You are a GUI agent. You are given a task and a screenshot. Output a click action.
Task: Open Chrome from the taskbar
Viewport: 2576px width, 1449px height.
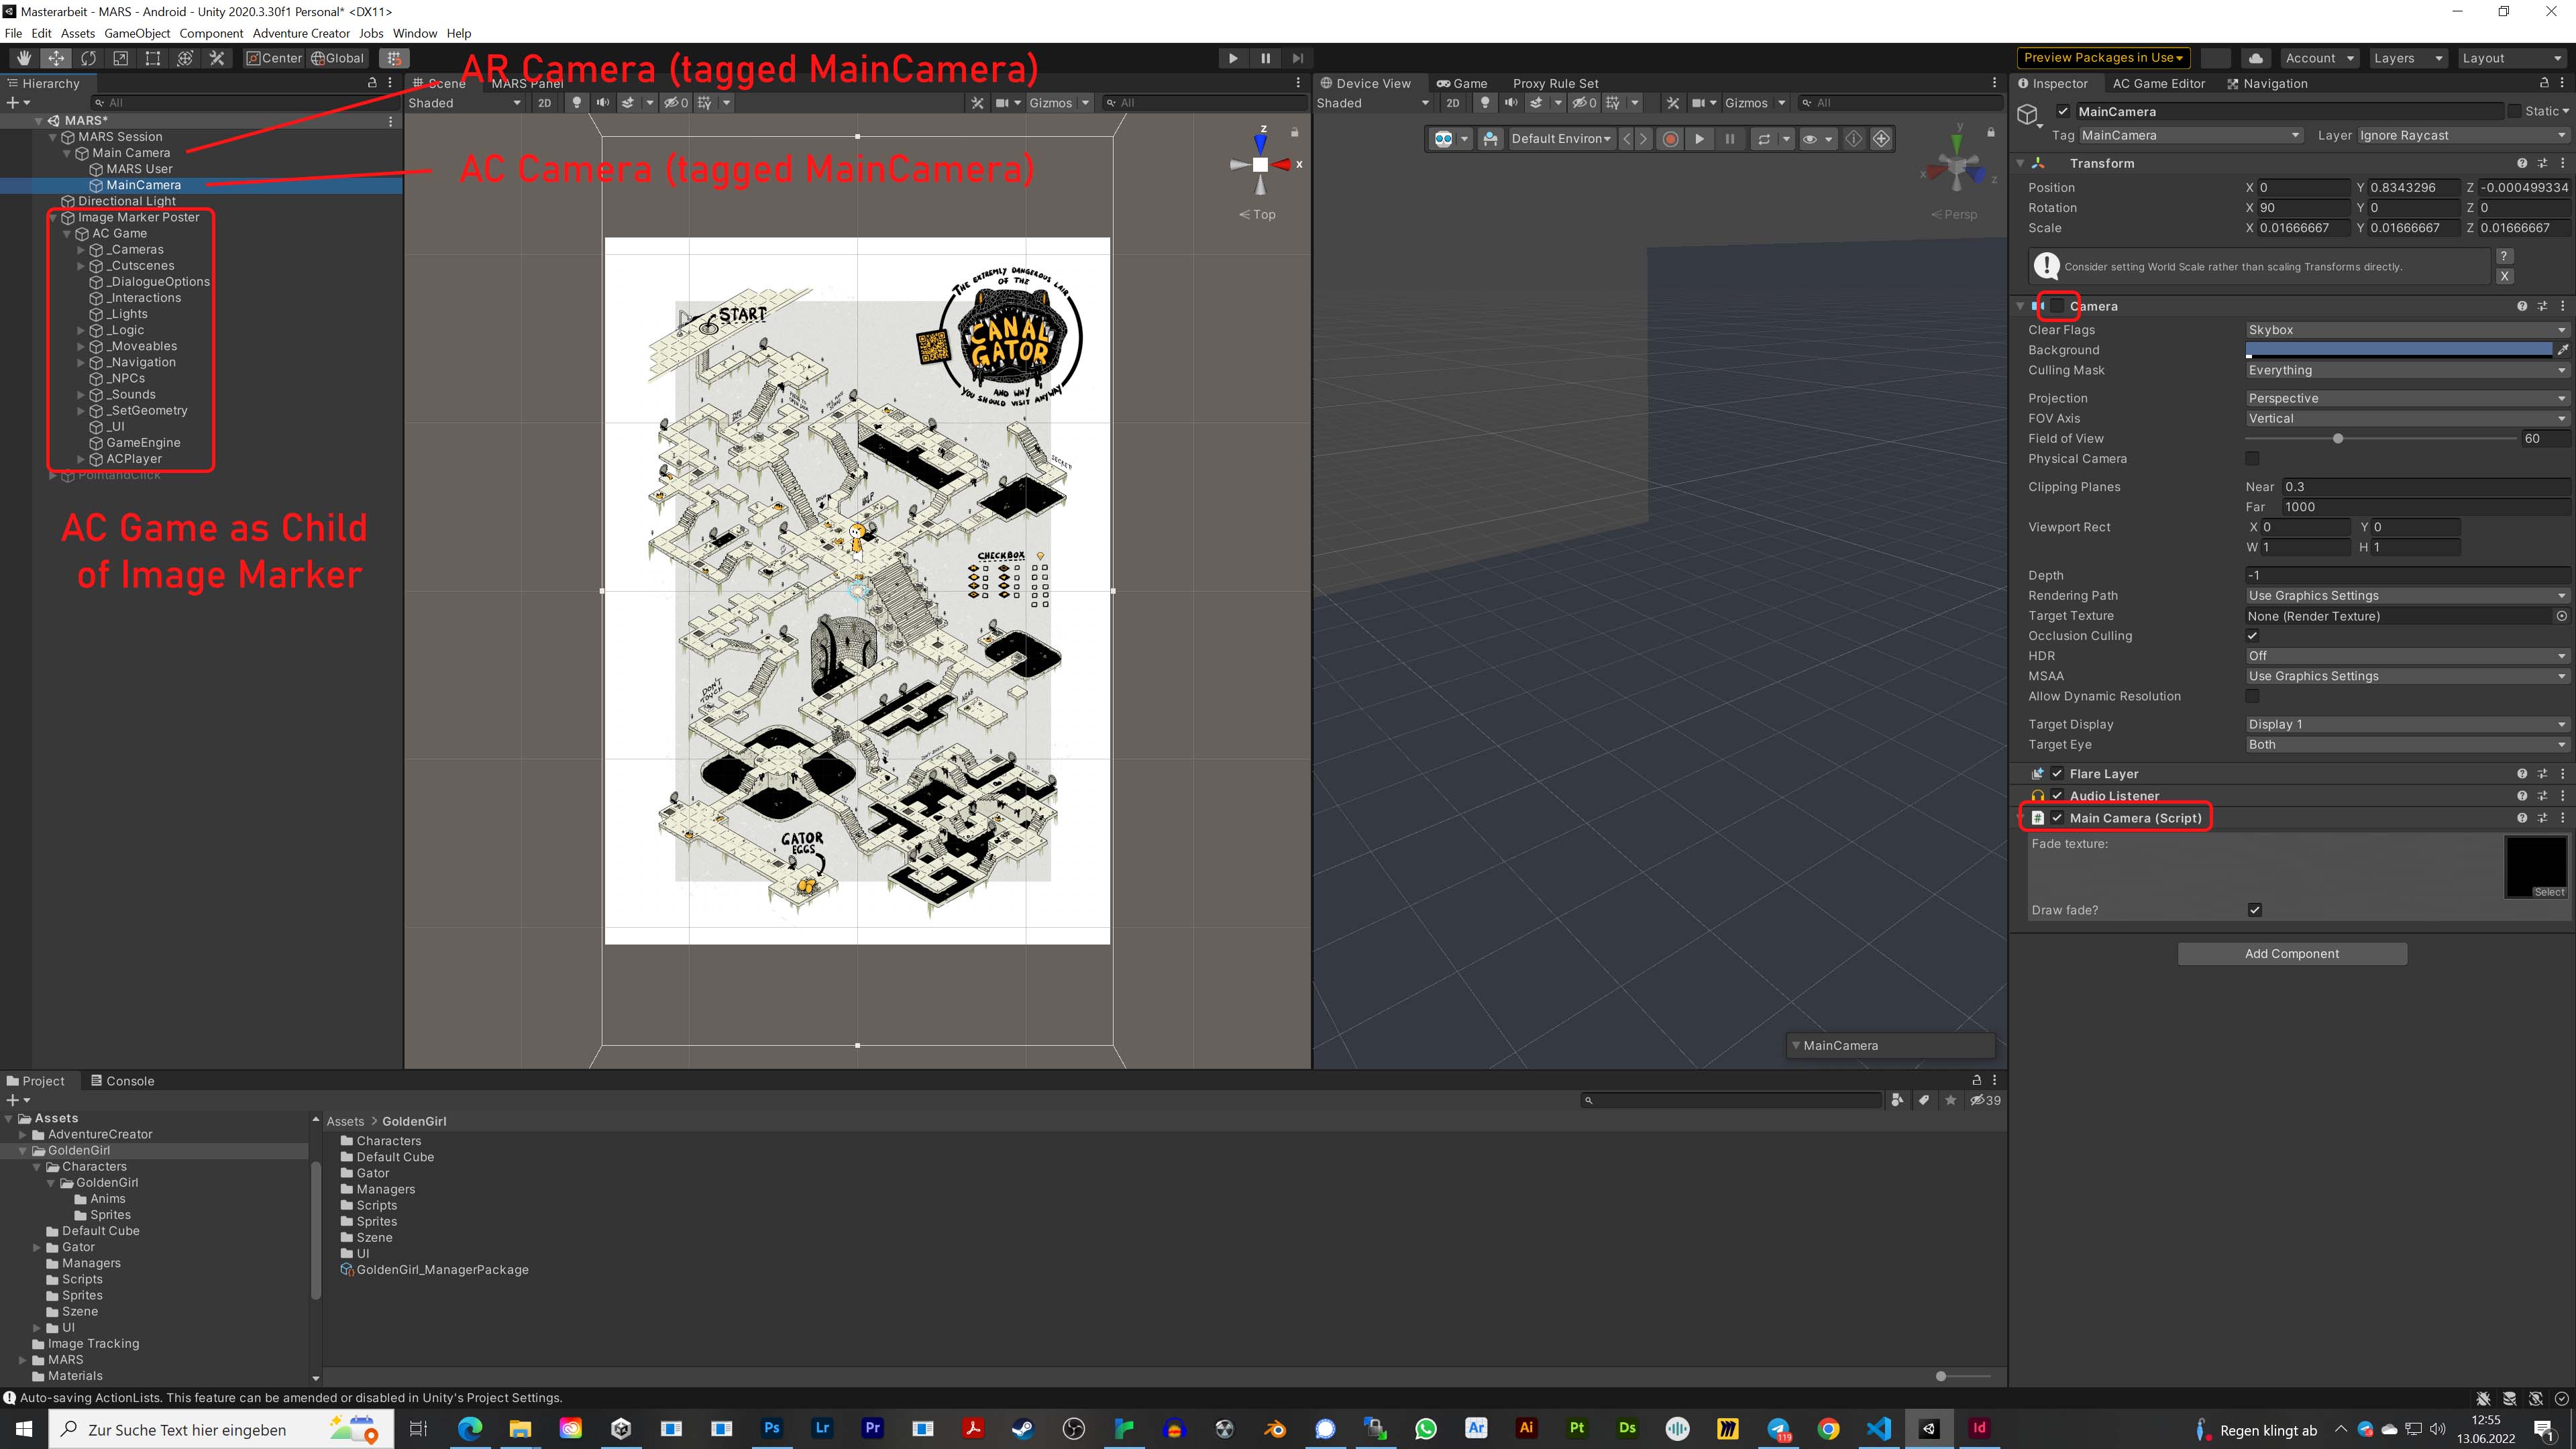[x=1828, y=1428]
